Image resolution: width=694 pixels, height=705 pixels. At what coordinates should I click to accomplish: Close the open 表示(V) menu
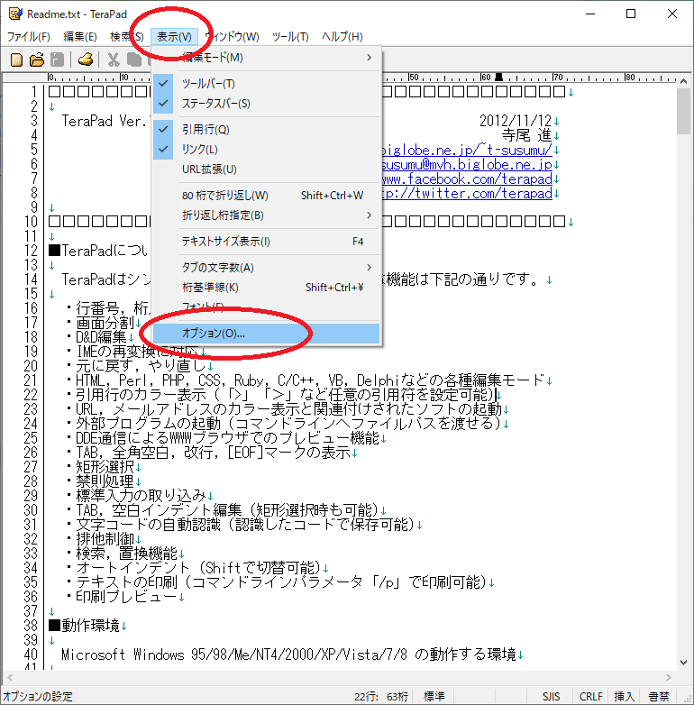click(174, 36)
